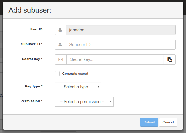Viewport: 186px width, 133px height.
Task: Click the envelope icon beside Secret key
Action: coord(60,59)
